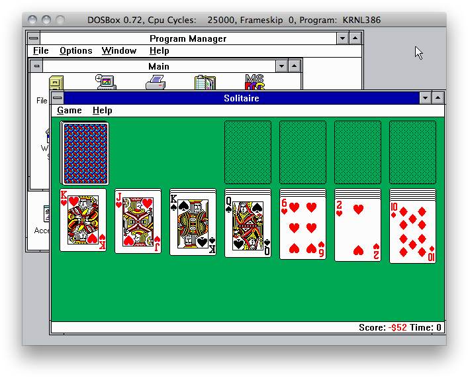Open the Window menu in Program Manager
The width and height of the screenshot is (468, 377).
(x=119, y=51)
